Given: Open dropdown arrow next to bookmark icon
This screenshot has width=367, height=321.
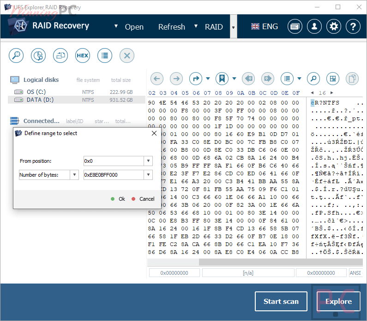Looking at the screenshot, I should [234, 79].
